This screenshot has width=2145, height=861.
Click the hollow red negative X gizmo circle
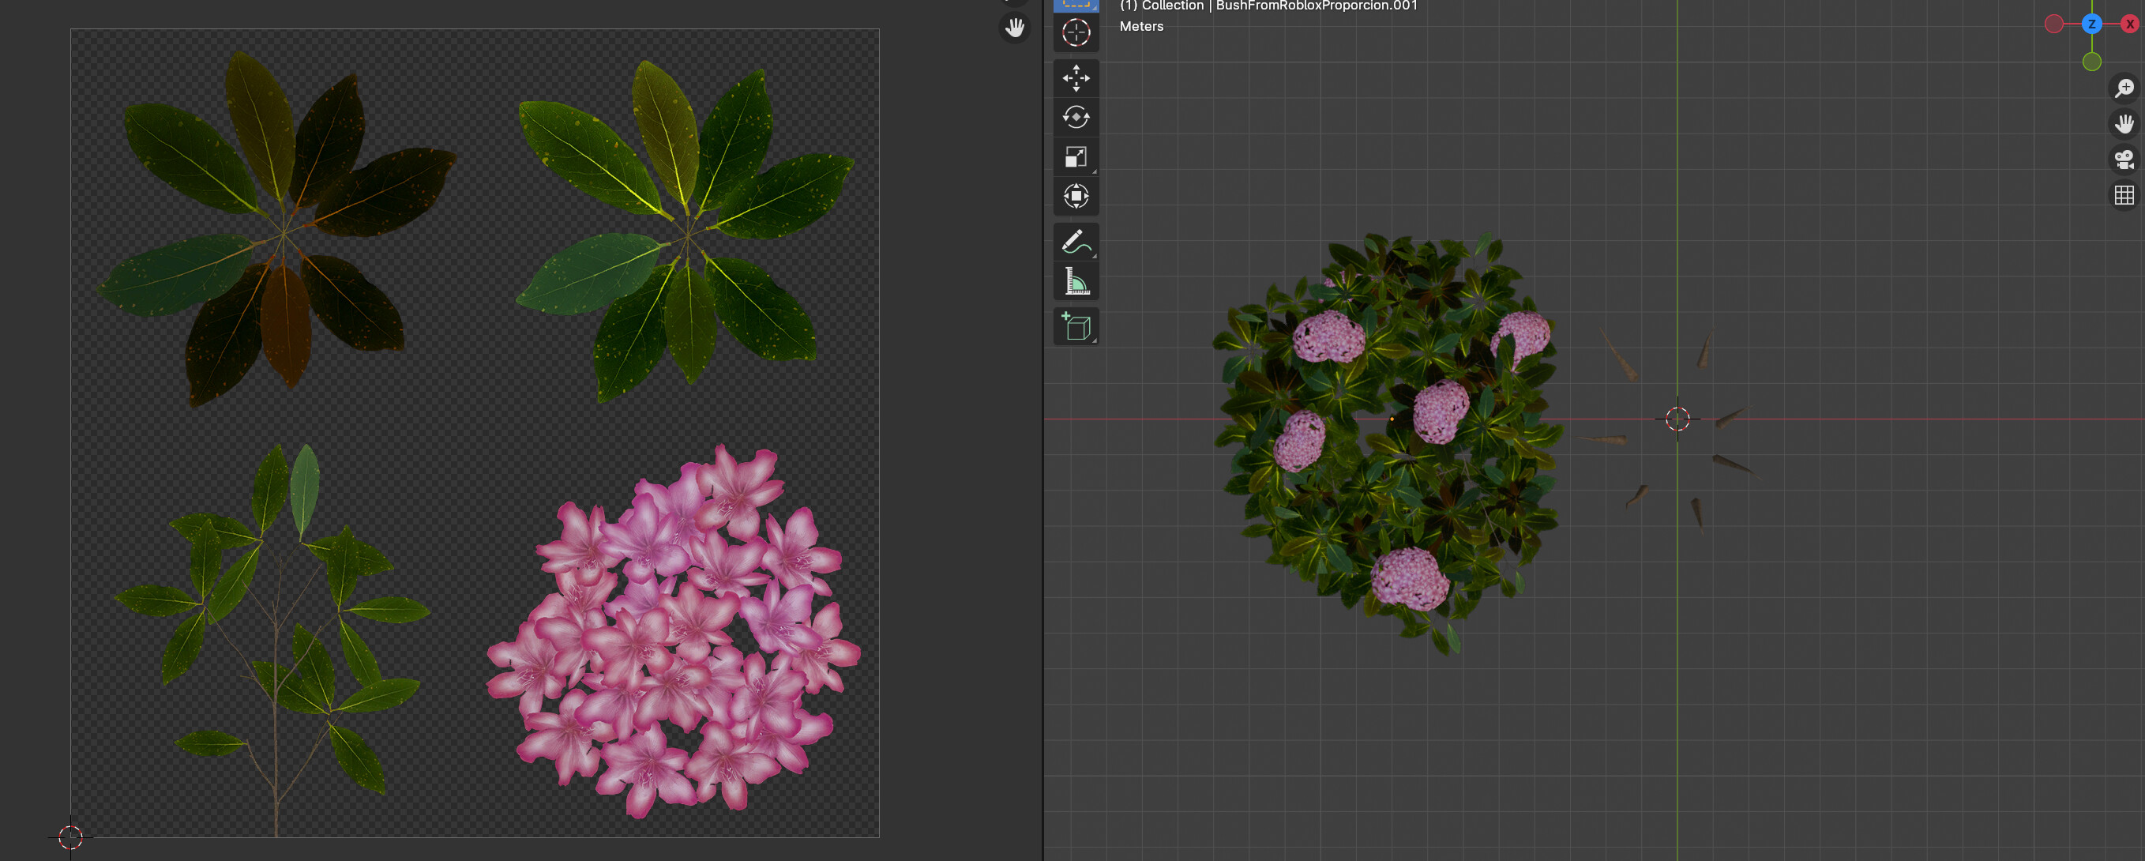pyautogui.click(x=2053, y=24)
